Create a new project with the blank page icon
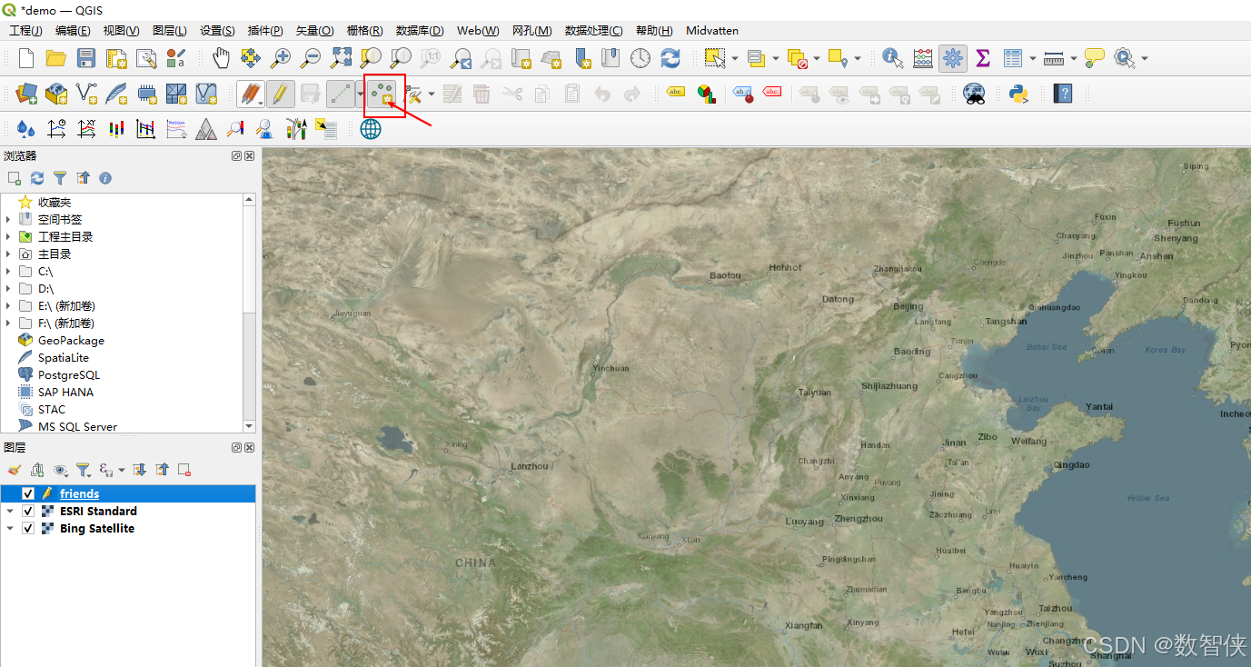The image size is (1251, 667). (x=26, y=58)
